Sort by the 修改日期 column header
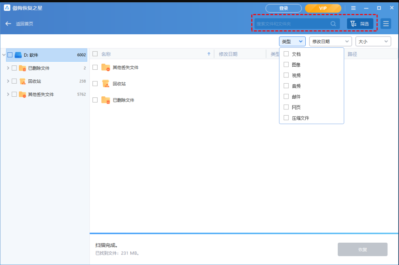The height and width of the screenshot is (265, 399). (x=228, y=54)
